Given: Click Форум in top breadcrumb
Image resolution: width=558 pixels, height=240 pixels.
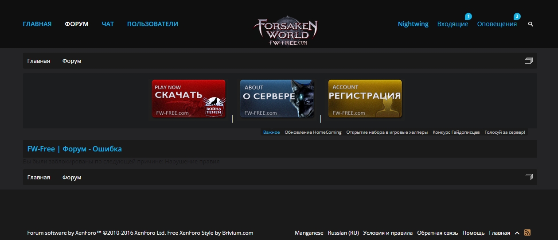Looking at the screenshot, I should pos(72,61).
